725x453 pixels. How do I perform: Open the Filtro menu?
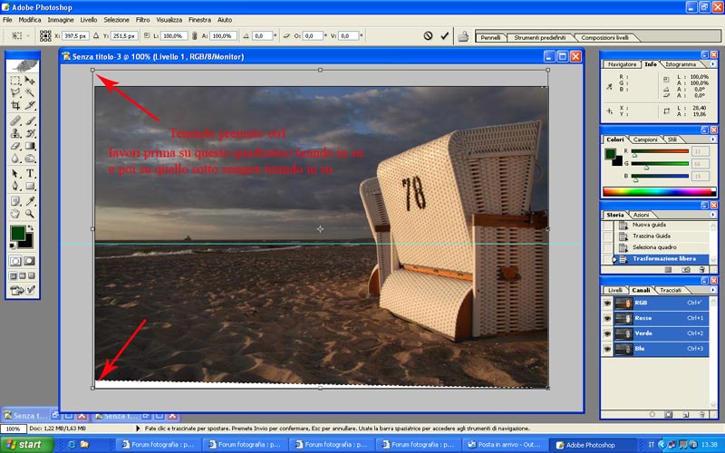(142, 19)
